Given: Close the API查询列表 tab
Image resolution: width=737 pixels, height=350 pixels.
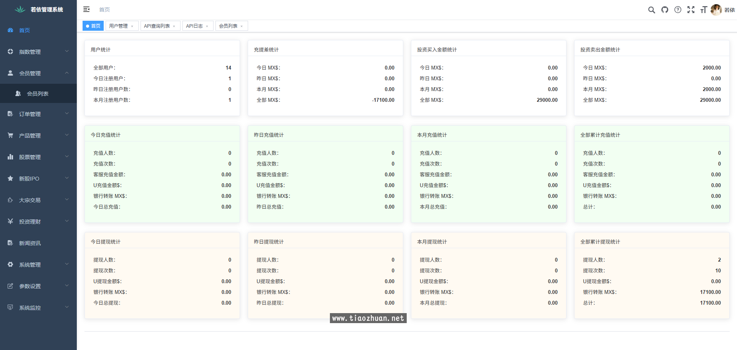Looking at the screenshot, I should pos(174,26).
